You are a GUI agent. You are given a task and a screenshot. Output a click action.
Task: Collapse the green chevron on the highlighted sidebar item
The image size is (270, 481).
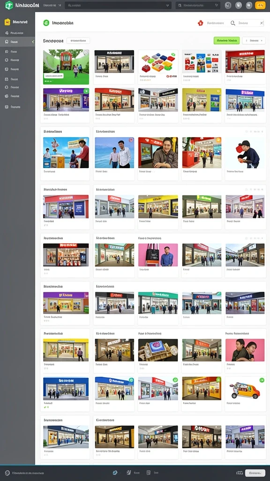click(x=33, y=42)
